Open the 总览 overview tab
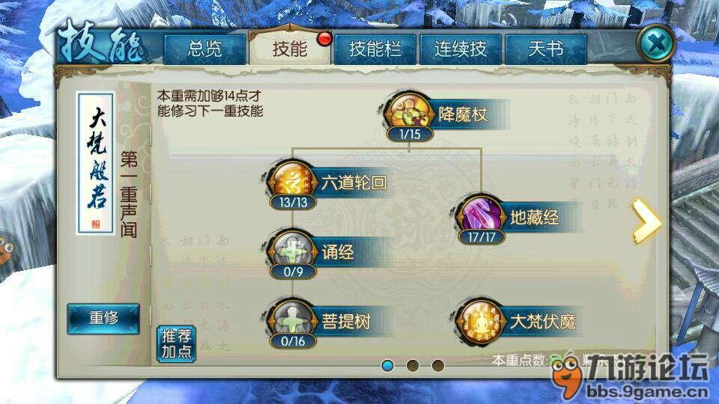The width and height of the screenshot is (719, 404). click(204, 49)
